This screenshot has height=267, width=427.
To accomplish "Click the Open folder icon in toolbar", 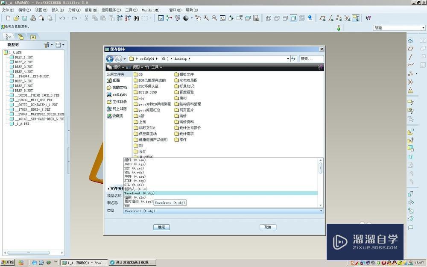I will [16, 18].
